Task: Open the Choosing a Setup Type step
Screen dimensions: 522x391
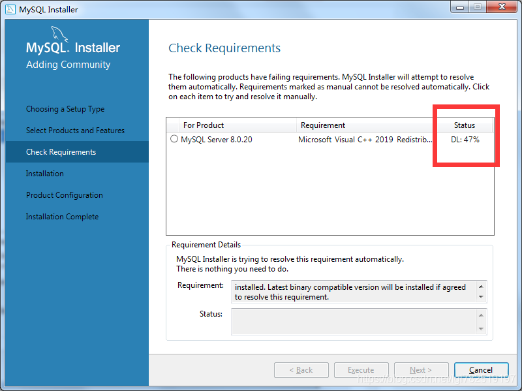Action: 65,109
